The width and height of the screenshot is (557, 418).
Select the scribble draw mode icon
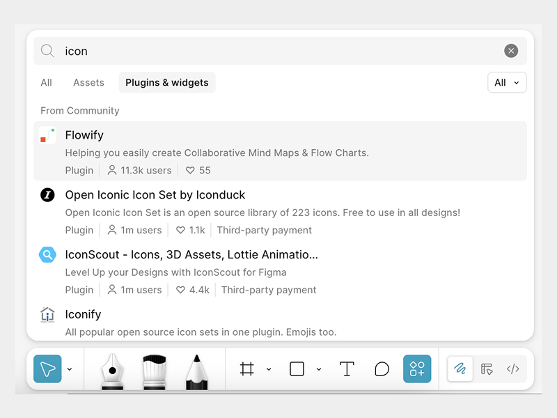pos(460,369)
